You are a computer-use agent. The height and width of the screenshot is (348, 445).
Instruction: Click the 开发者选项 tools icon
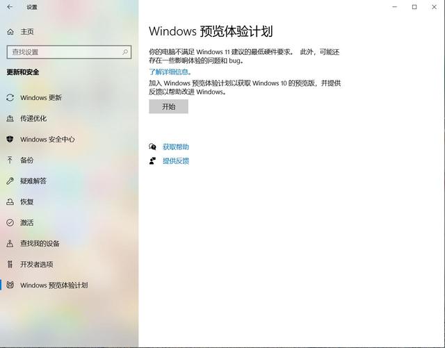10,265
